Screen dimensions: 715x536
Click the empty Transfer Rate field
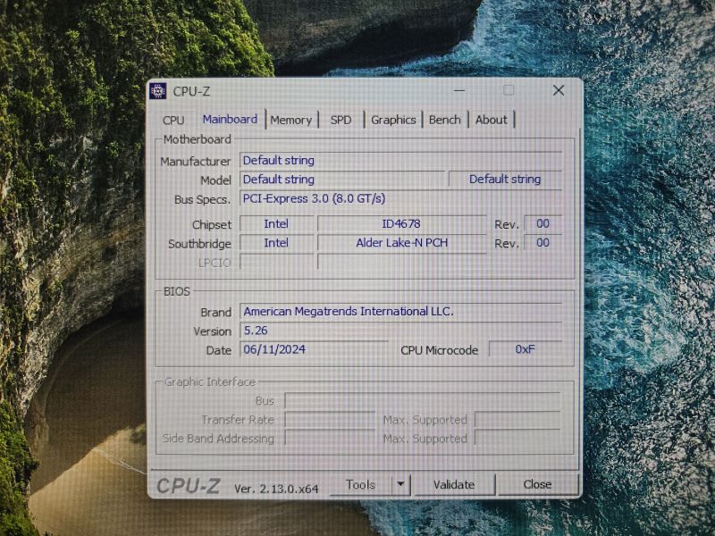pos(329,420)
